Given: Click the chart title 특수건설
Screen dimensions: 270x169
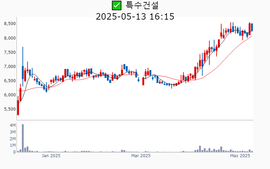Looking at the screenshot, I should pyautogui.click(x=142, y=5).
